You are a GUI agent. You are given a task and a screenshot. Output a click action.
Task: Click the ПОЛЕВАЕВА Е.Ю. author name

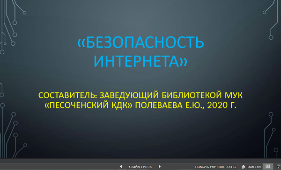click(170, 105)
